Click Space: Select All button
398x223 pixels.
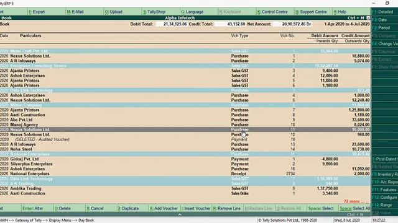pos(355,208)
